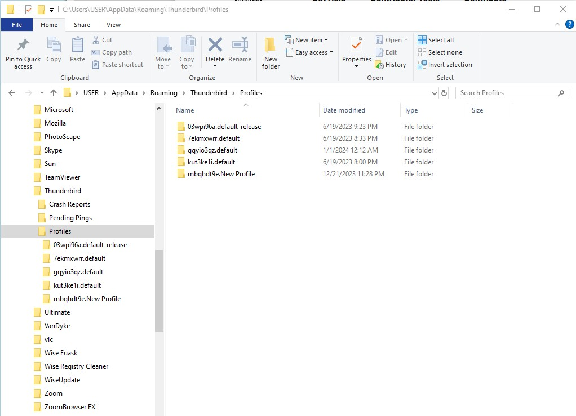Open Properties with the checkmark icon
Screen dimensions: 576x416
[356, 46]
